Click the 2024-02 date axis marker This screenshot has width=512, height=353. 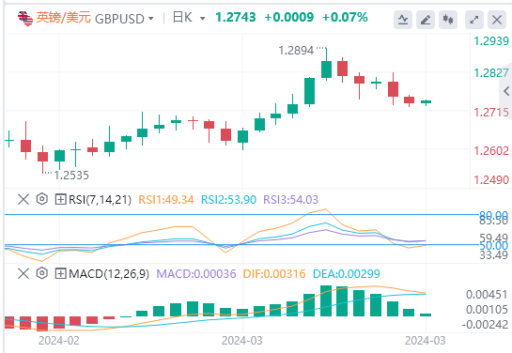coord(59,341)
